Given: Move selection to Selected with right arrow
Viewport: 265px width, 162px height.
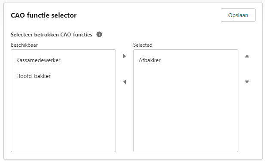Looking at the screenshot, I should 125,56.
